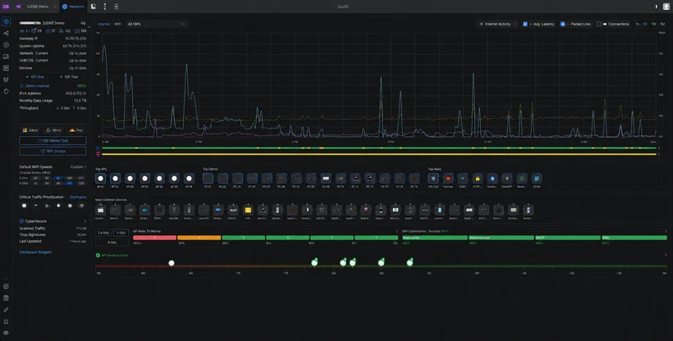
Task: Expand the AP Density is Good chevron
Action: pyautogui.click(x=666, y=255)
